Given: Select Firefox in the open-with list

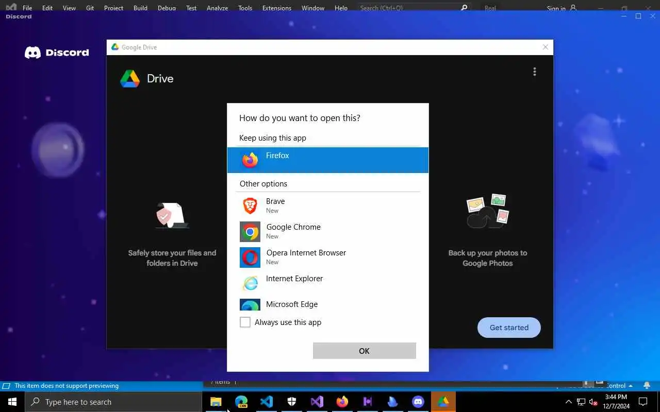Looking at the screenshot, I should click(328, 160).
